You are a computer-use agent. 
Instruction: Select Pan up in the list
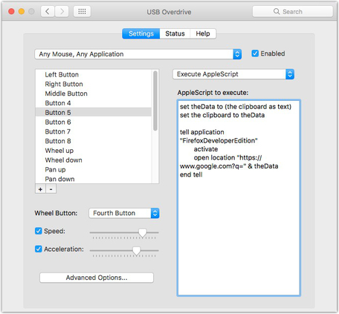[94, 169]
